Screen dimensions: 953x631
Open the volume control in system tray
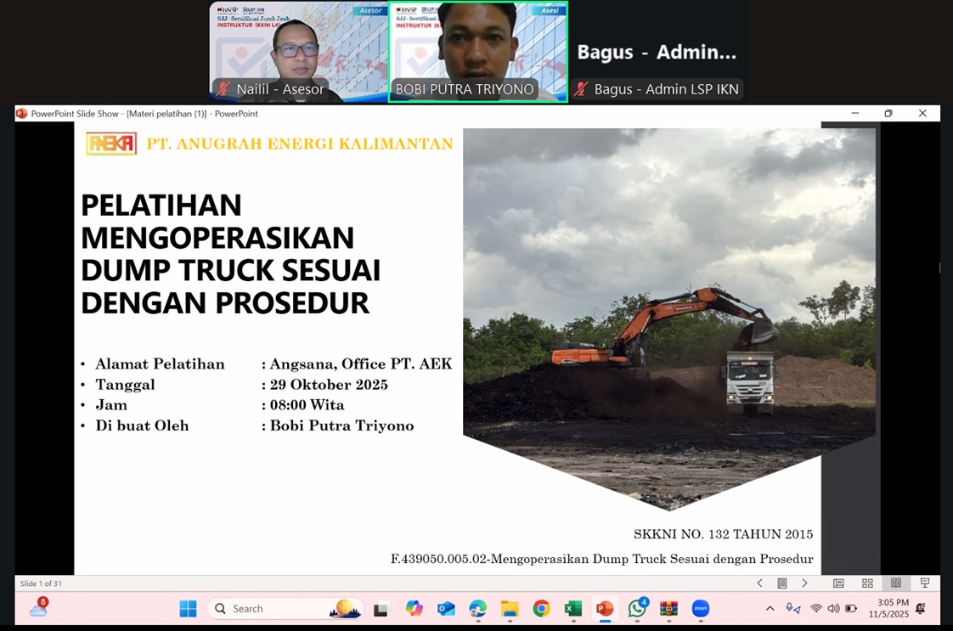[x=833, y=608]
